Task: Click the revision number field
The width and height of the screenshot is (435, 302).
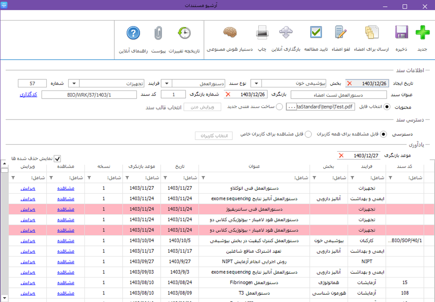Action: pyautogui.click(x=174, y=95)
